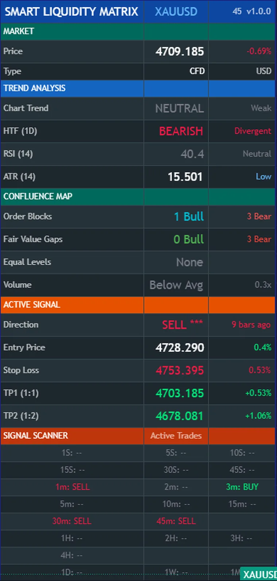Click the Divergent status cell
This screenshot has width=277, height=581.
click(253, 131)
